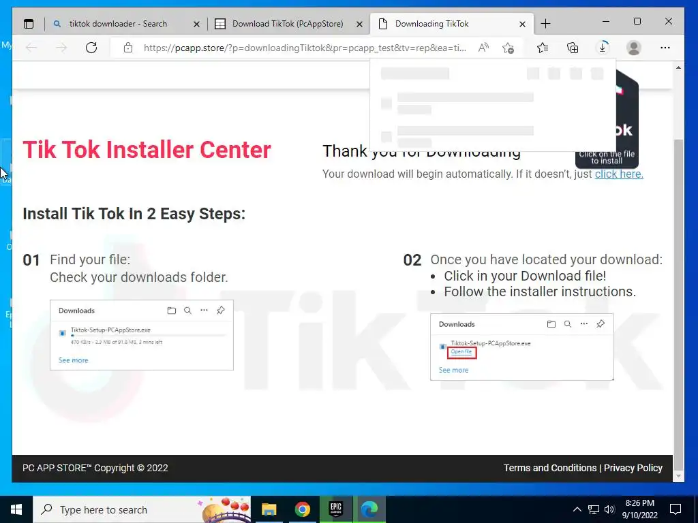The width and height of the screenshot is (698, 523).
Task: Go back to the previous page
Action: 31,48
